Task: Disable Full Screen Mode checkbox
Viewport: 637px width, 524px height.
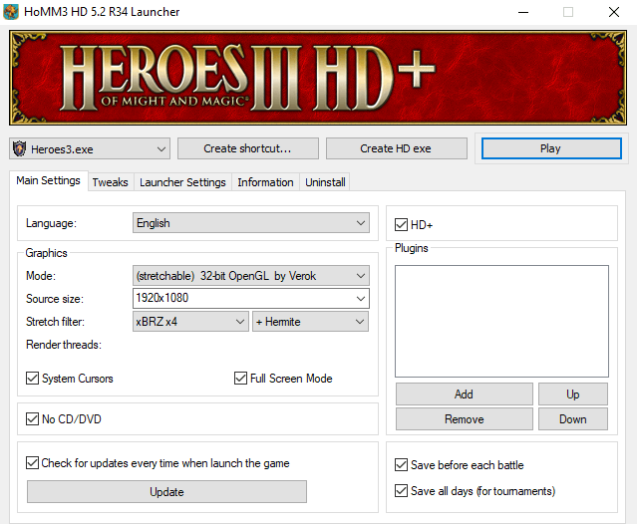Action: tap(240, 378)
